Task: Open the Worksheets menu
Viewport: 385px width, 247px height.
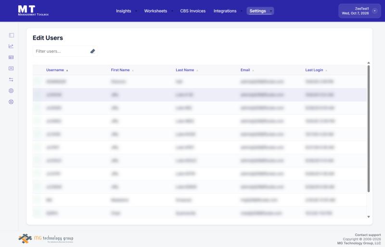Action: coord(155,11)
